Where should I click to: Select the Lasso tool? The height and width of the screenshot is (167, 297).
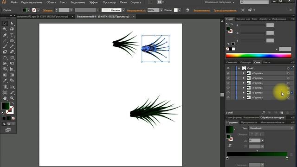[x=12, y=29]
